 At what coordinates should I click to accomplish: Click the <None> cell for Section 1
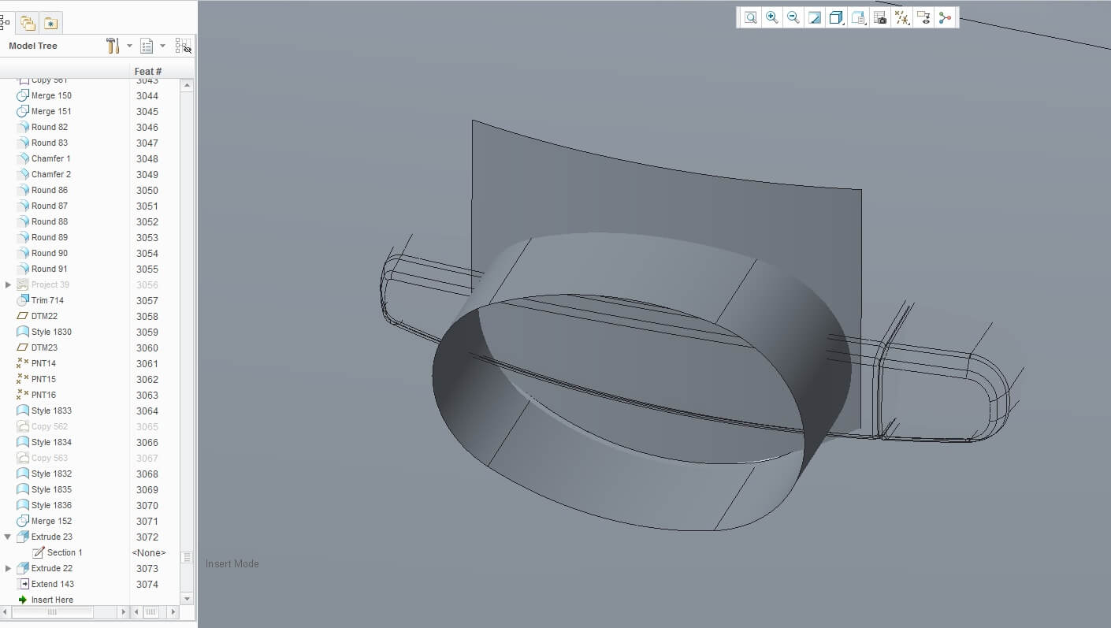pyautogui.click(x=149, y=552)
